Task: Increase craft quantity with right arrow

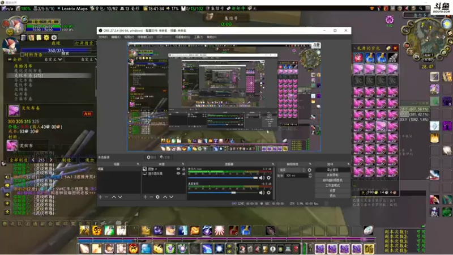Action: point(51,160)
